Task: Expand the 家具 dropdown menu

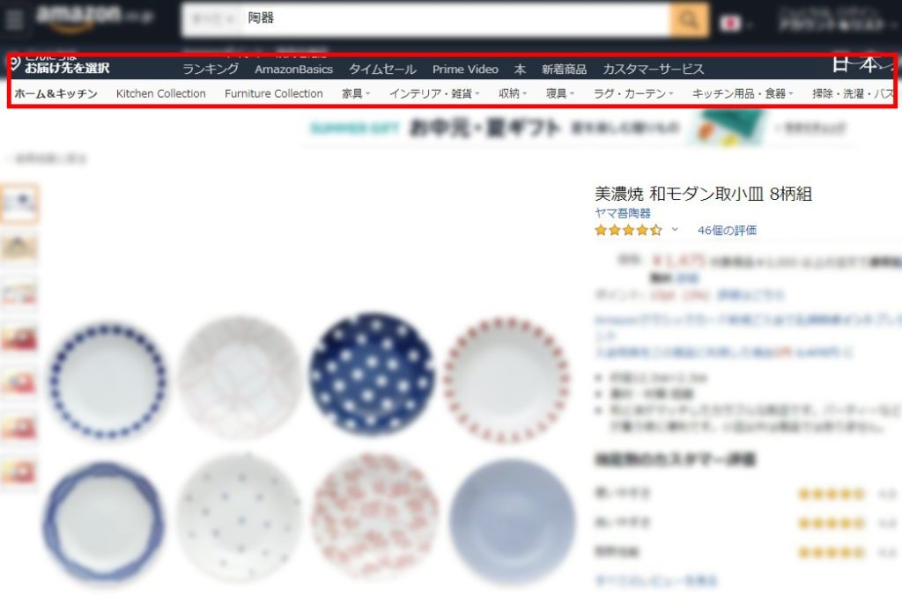Action: click(356, 93)
